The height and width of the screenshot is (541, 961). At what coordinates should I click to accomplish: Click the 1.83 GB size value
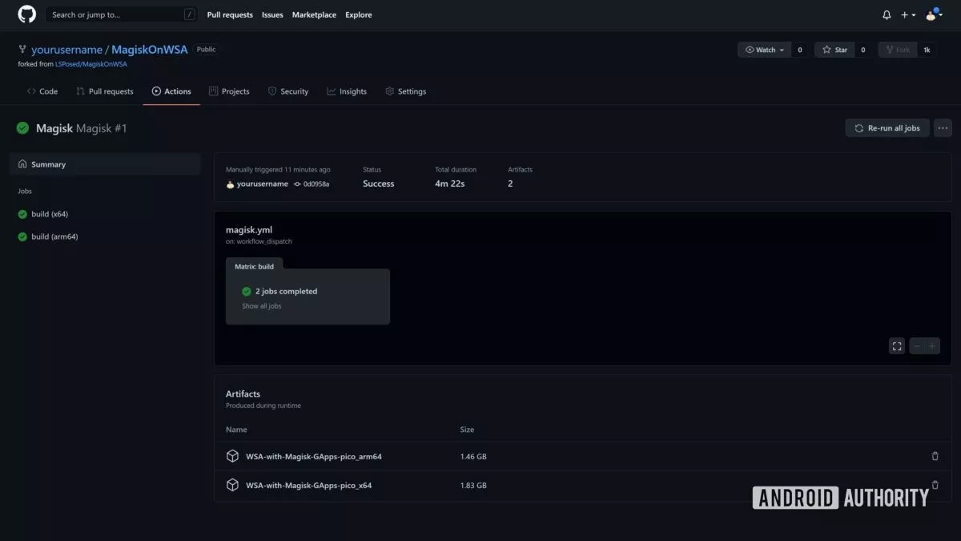pos(473,486)
